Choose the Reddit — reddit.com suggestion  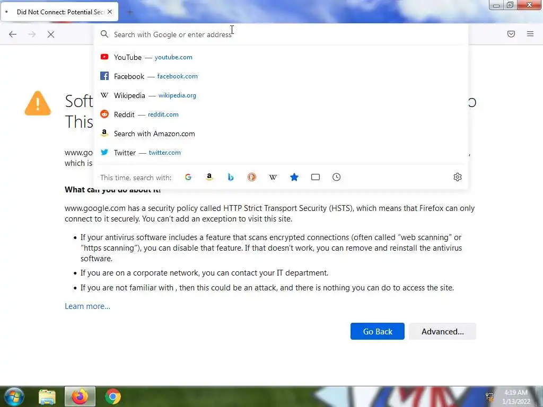click(281, 114)
